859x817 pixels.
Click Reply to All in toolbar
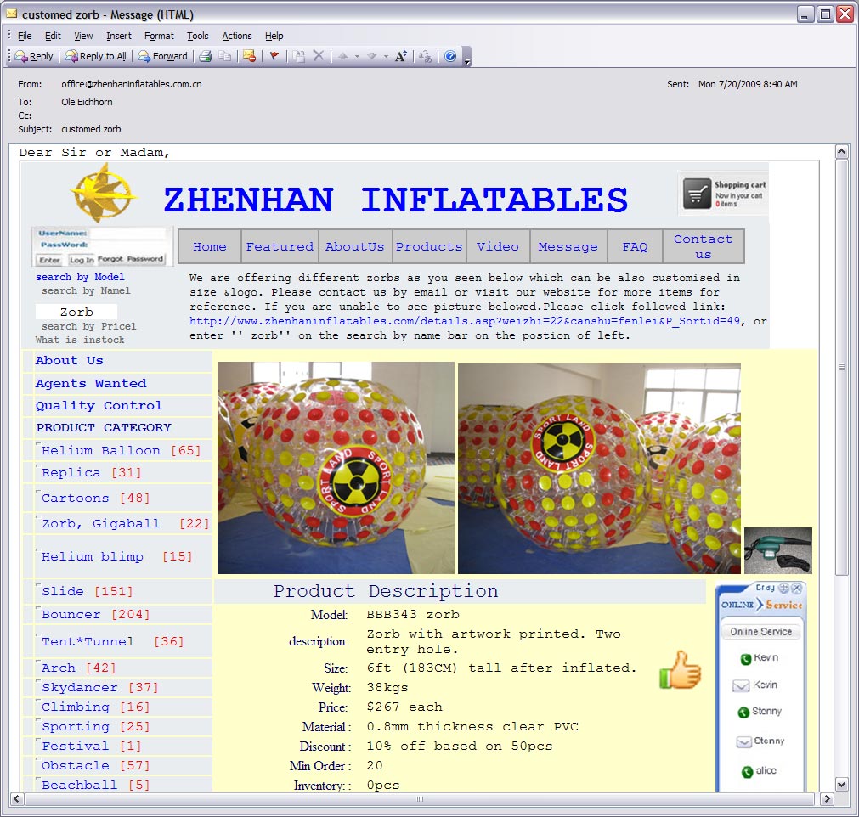pos(96,56)
